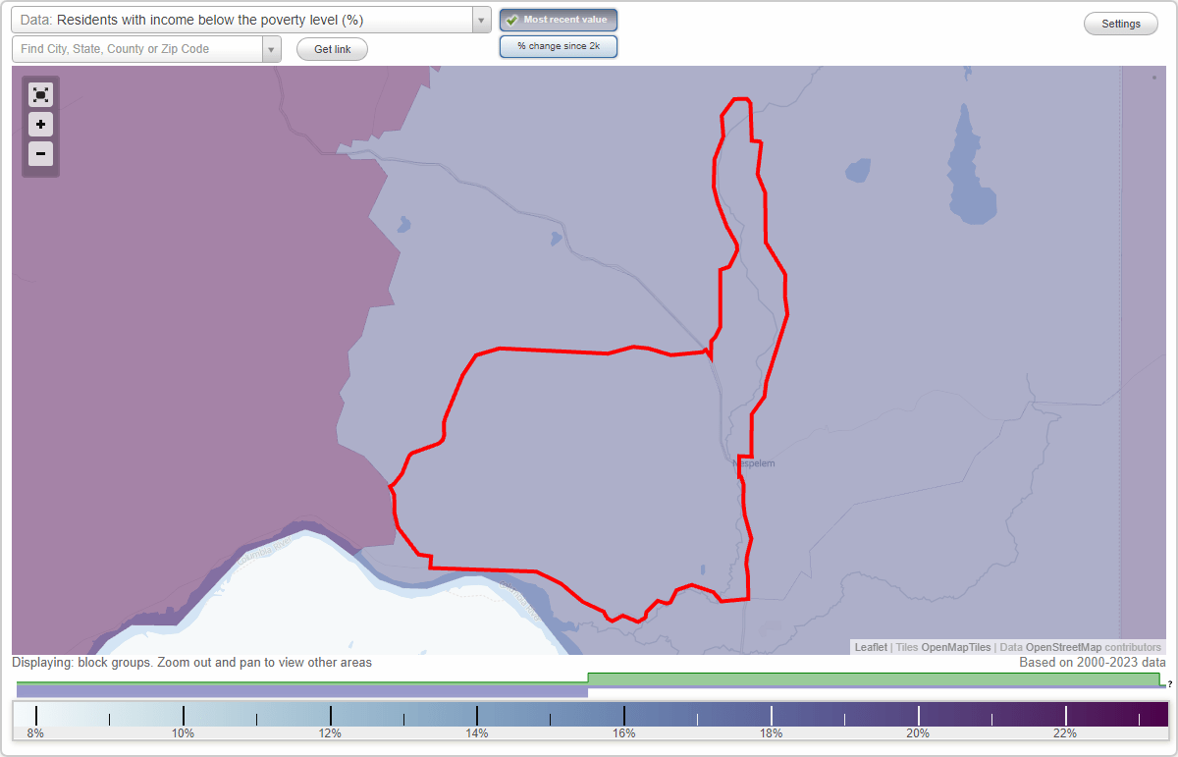Screen dimensions: 1178x757
Task: Zoom out using the minus icon
Action: tap(40, 154)
